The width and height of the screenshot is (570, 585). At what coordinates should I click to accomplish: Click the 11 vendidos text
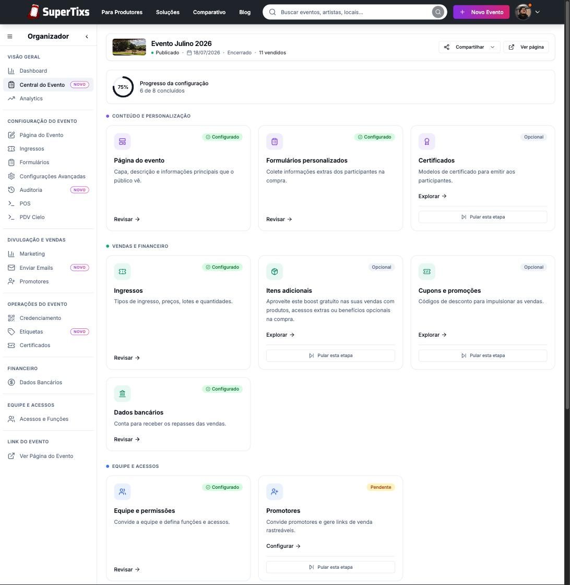(x=272, y=53)
